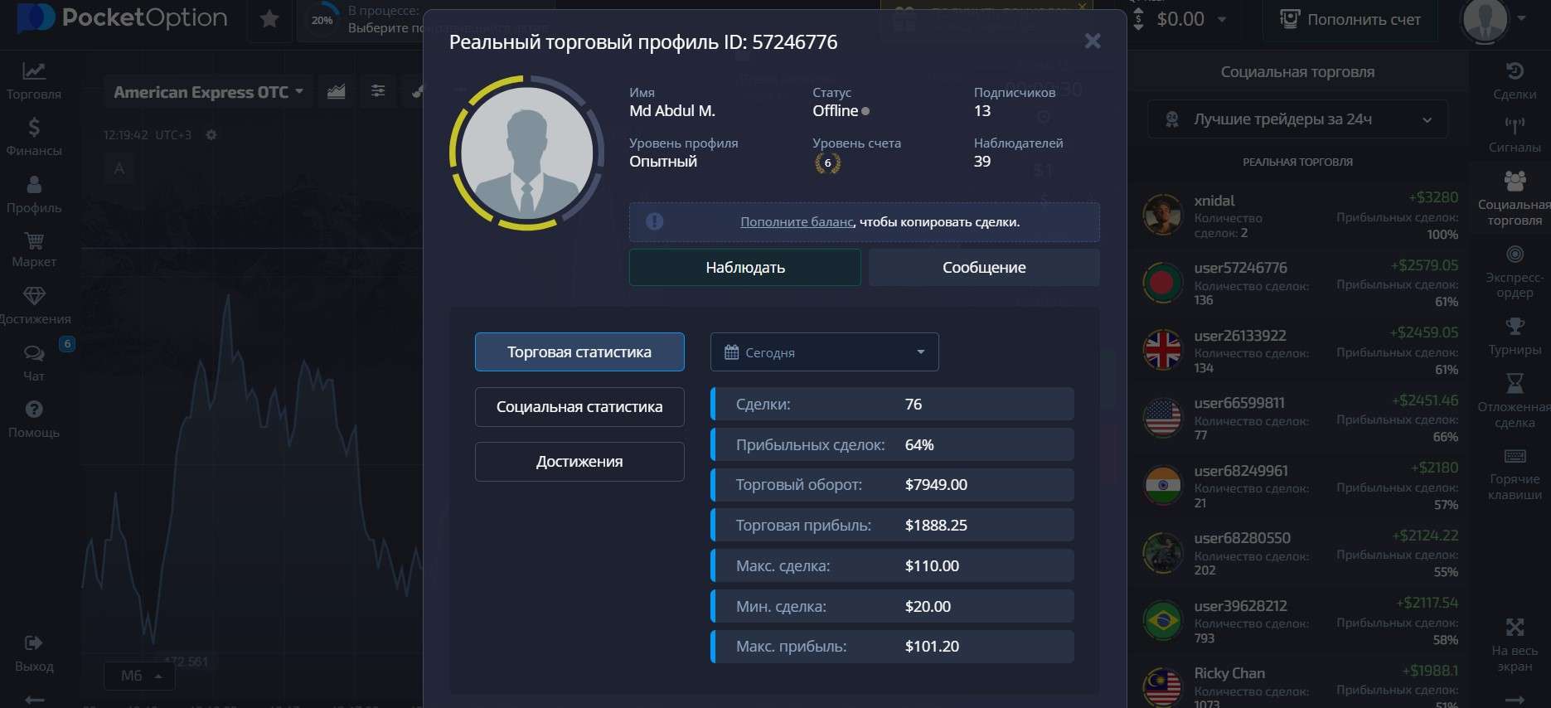The width and height of the screenshot is (1551, 708).
Task: Click the Trading turnover value $7949.00
Action: [x=936, y=485]
